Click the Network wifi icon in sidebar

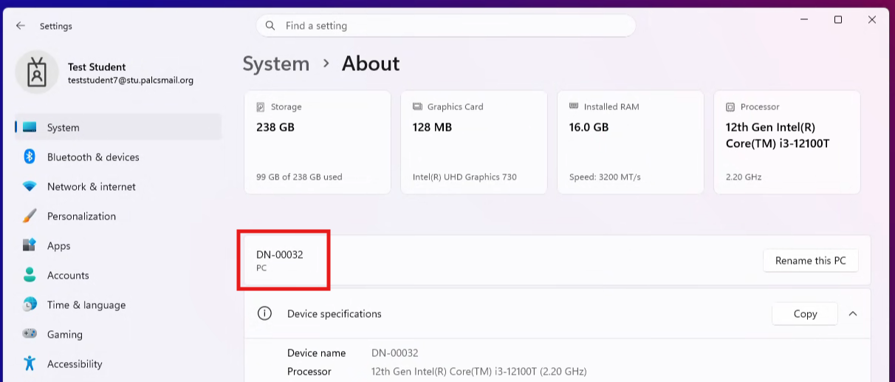tap(30, 186)
